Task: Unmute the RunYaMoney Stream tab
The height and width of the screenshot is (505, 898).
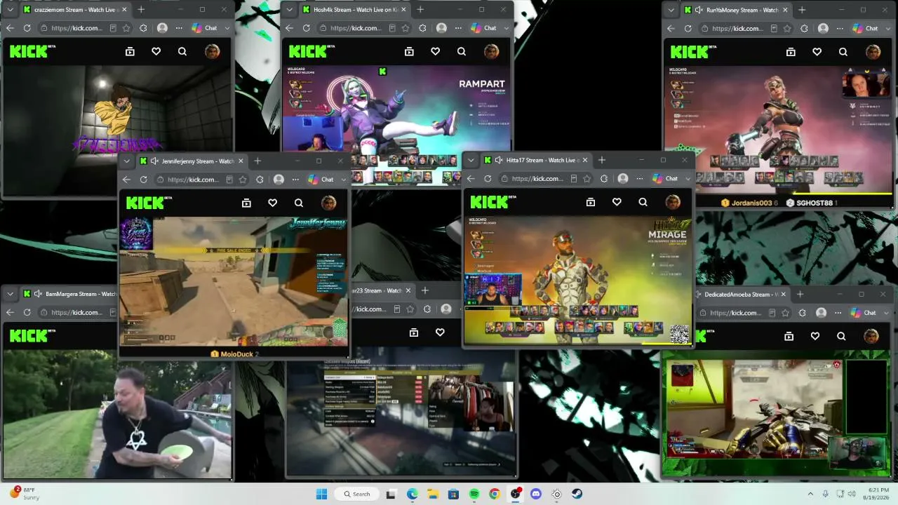Action: click(699, 10)
